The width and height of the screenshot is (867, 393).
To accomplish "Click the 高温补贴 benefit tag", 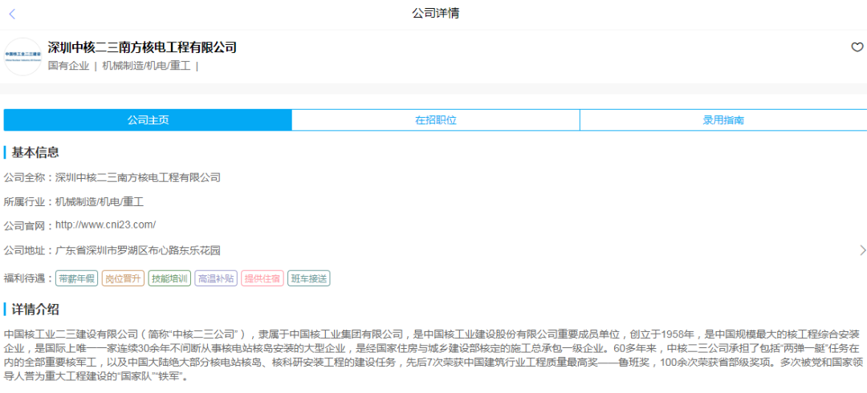I will click(217, 278).
